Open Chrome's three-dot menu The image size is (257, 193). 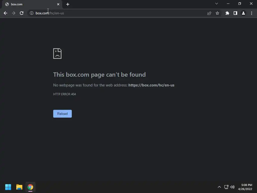tap(251, 13)
